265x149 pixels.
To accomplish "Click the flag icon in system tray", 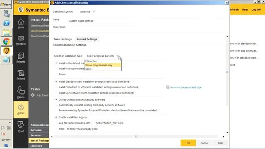I will coord(3,128).
